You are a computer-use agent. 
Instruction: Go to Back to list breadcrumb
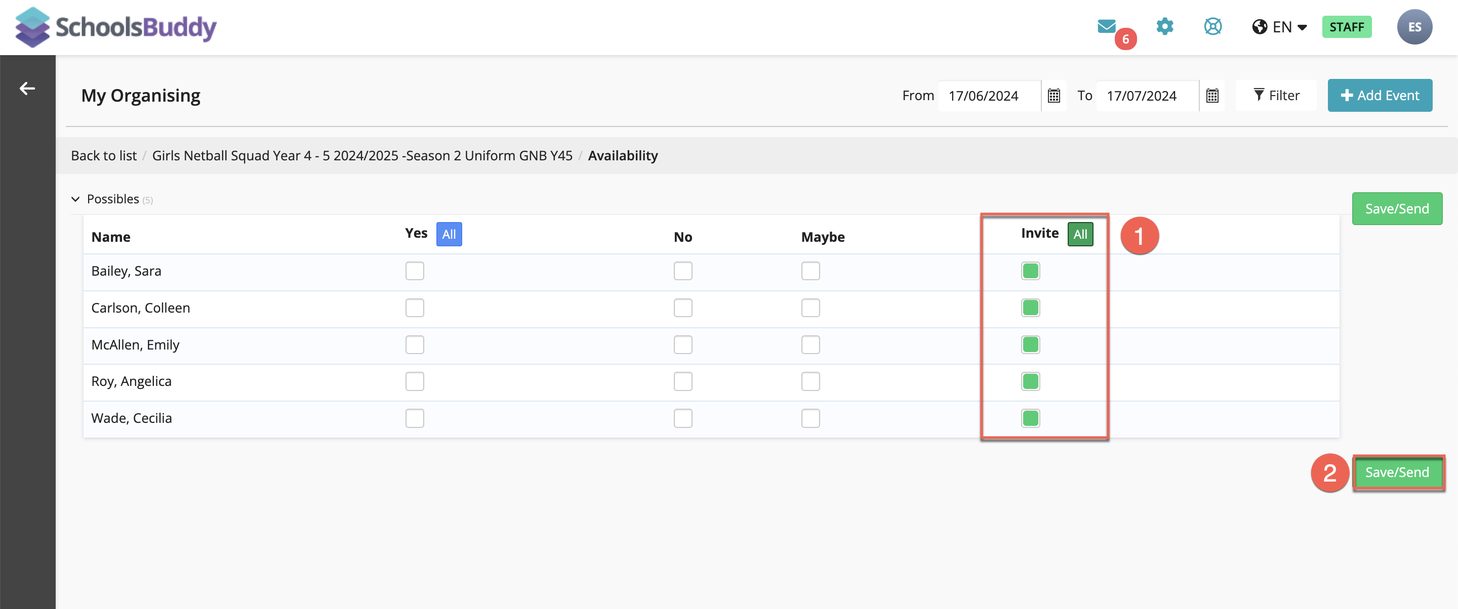pyautogui.click(x=104, y=155)
